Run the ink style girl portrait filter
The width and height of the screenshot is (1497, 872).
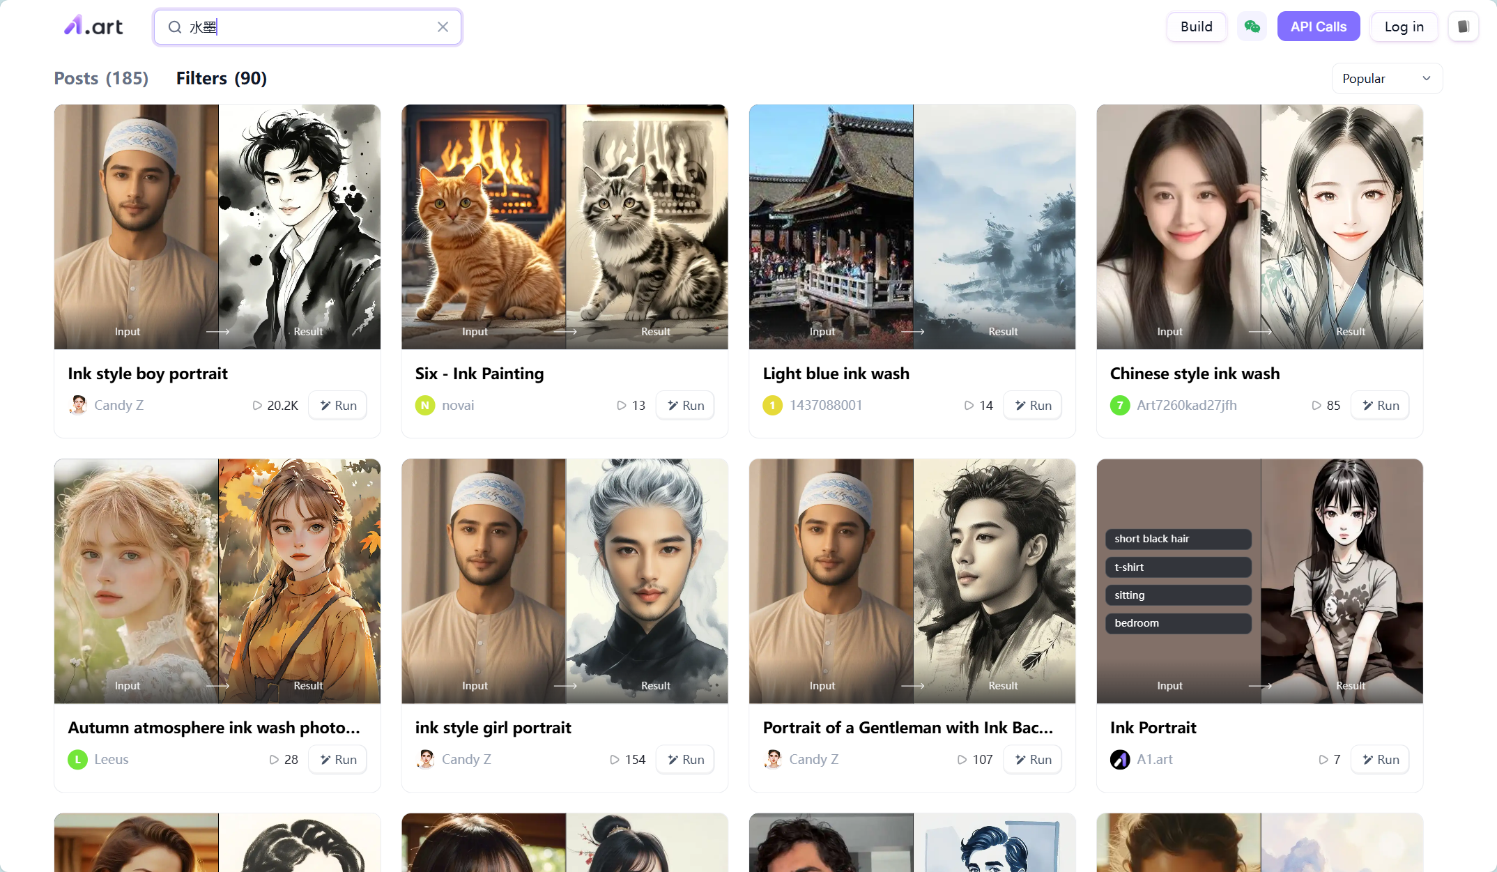click(685, 759)
